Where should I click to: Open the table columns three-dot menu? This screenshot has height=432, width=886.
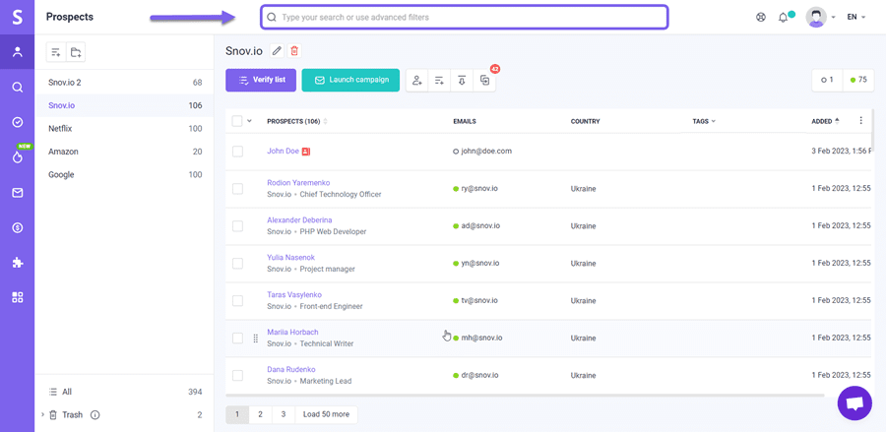point(860,120)
